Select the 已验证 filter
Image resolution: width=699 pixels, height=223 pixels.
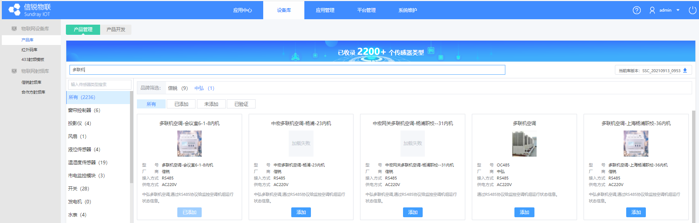[x=241, y=104]
